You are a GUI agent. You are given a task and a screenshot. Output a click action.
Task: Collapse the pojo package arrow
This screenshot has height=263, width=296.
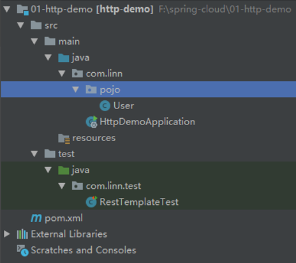[75, 89]
